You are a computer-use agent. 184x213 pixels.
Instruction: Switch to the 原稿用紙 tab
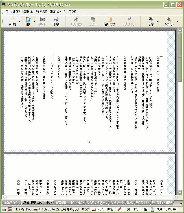coord(143,203)
